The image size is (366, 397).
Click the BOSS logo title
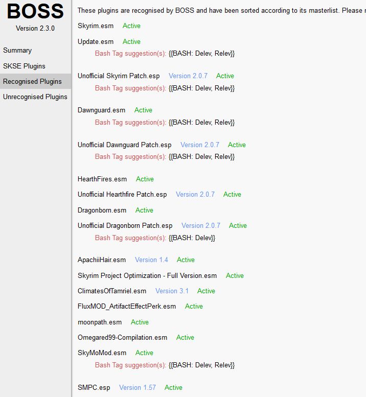[35, 11]
